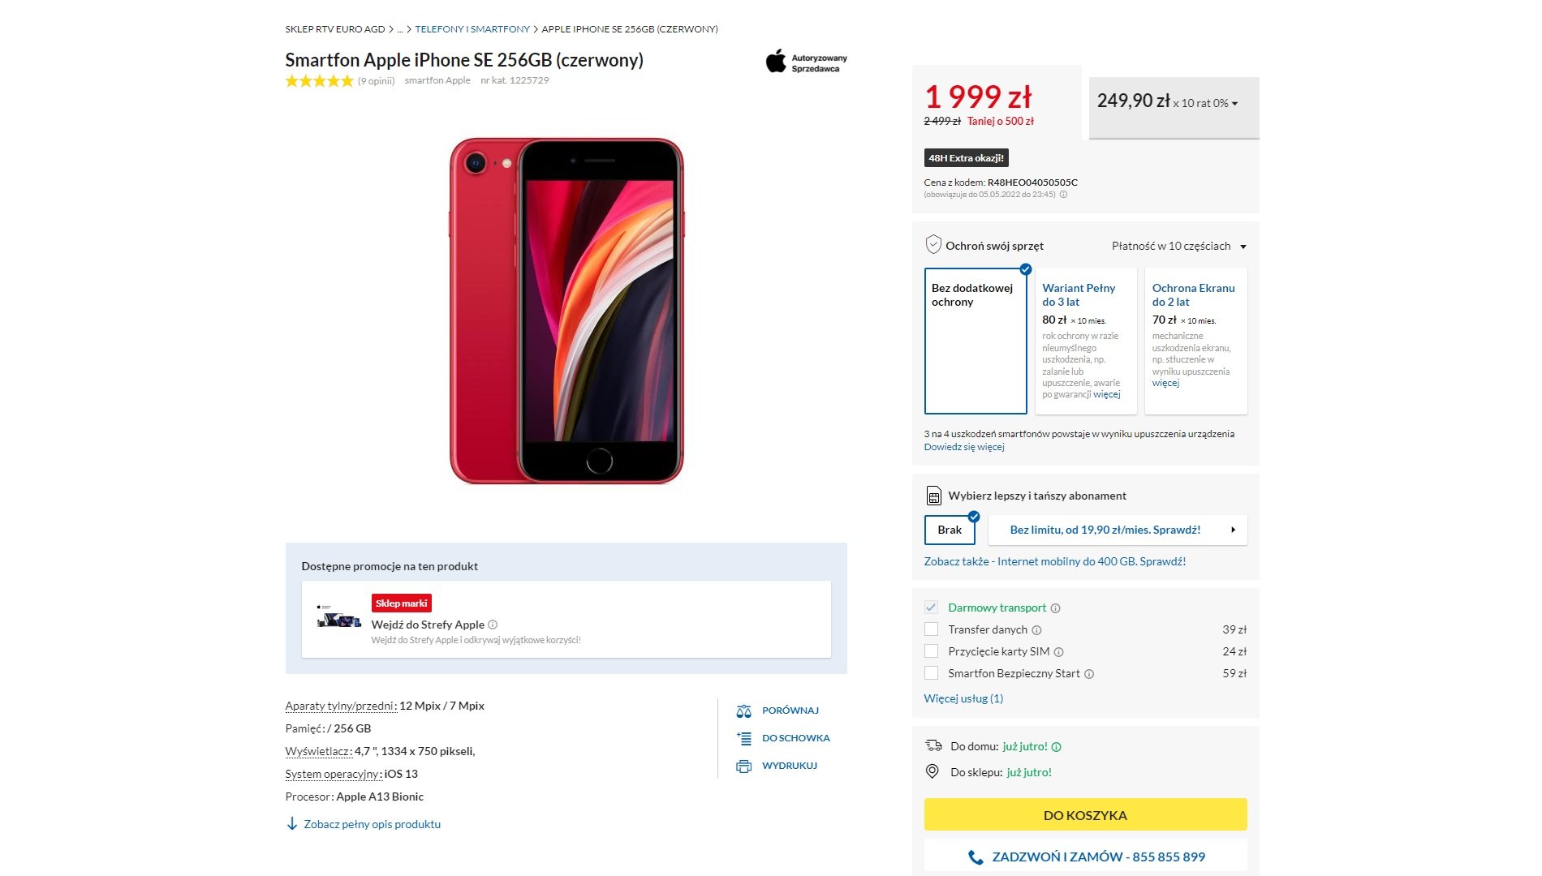Tick the Przycięcie karty SIM checkbox

[931, 651]
